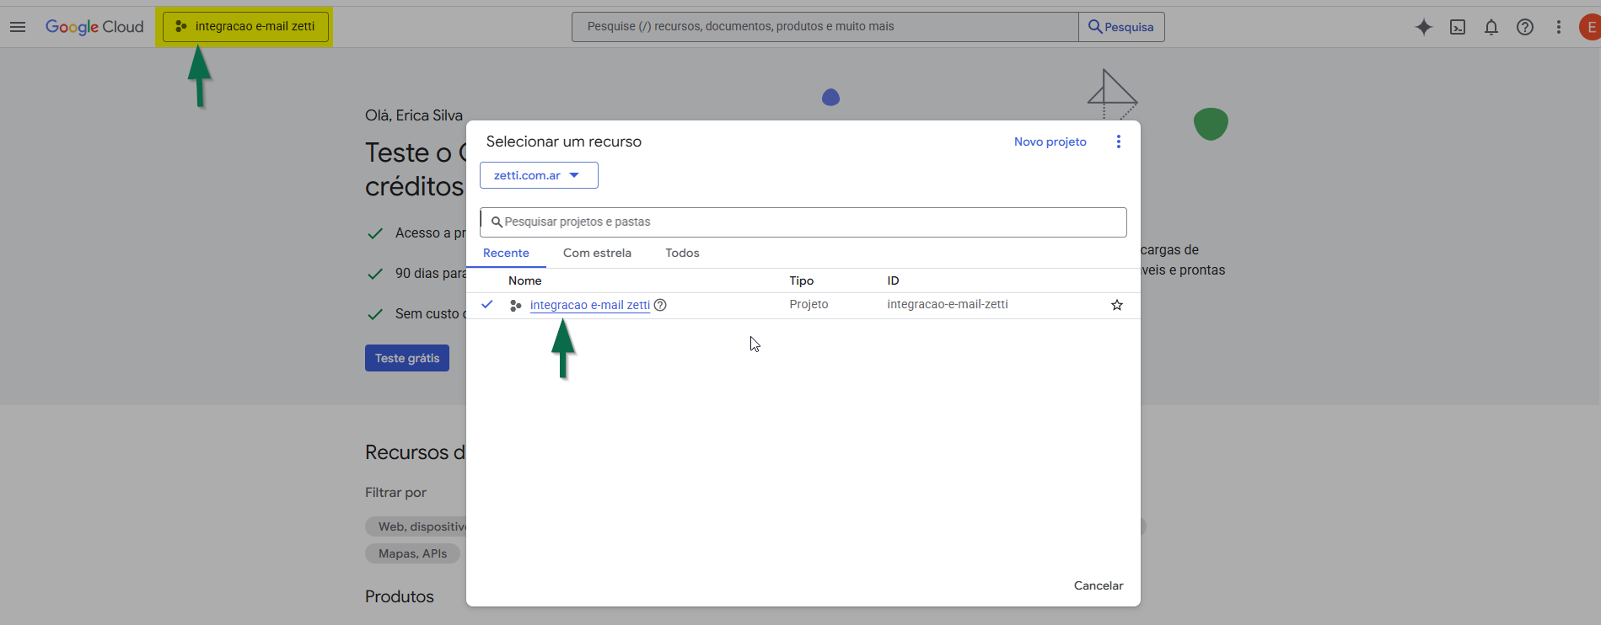Open integracao e-mail zetti project link
The height and width of the screenshot is (625, 1601).
click(589, 305)
